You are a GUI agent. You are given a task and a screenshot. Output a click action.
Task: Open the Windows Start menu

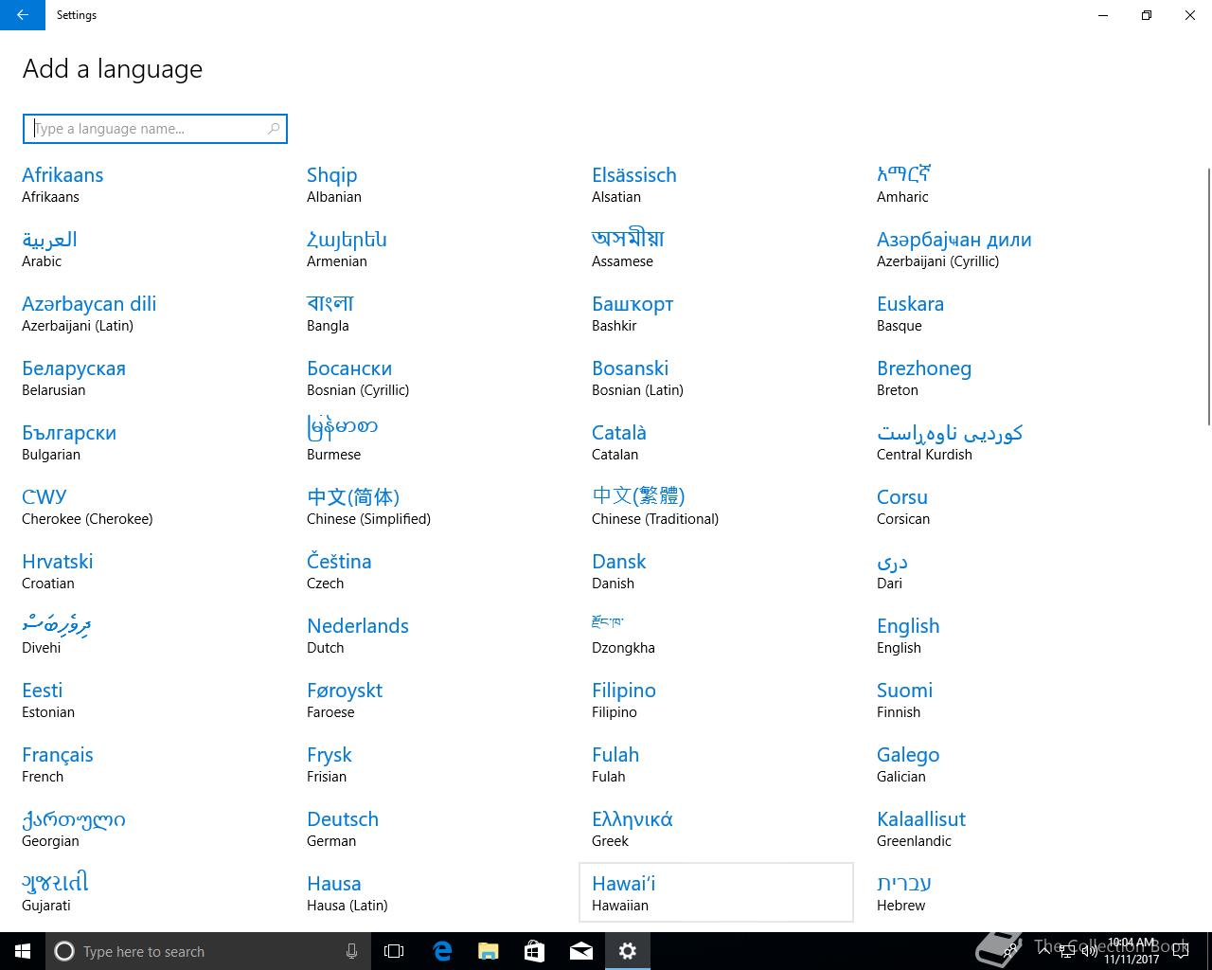[x=23, y=951]
